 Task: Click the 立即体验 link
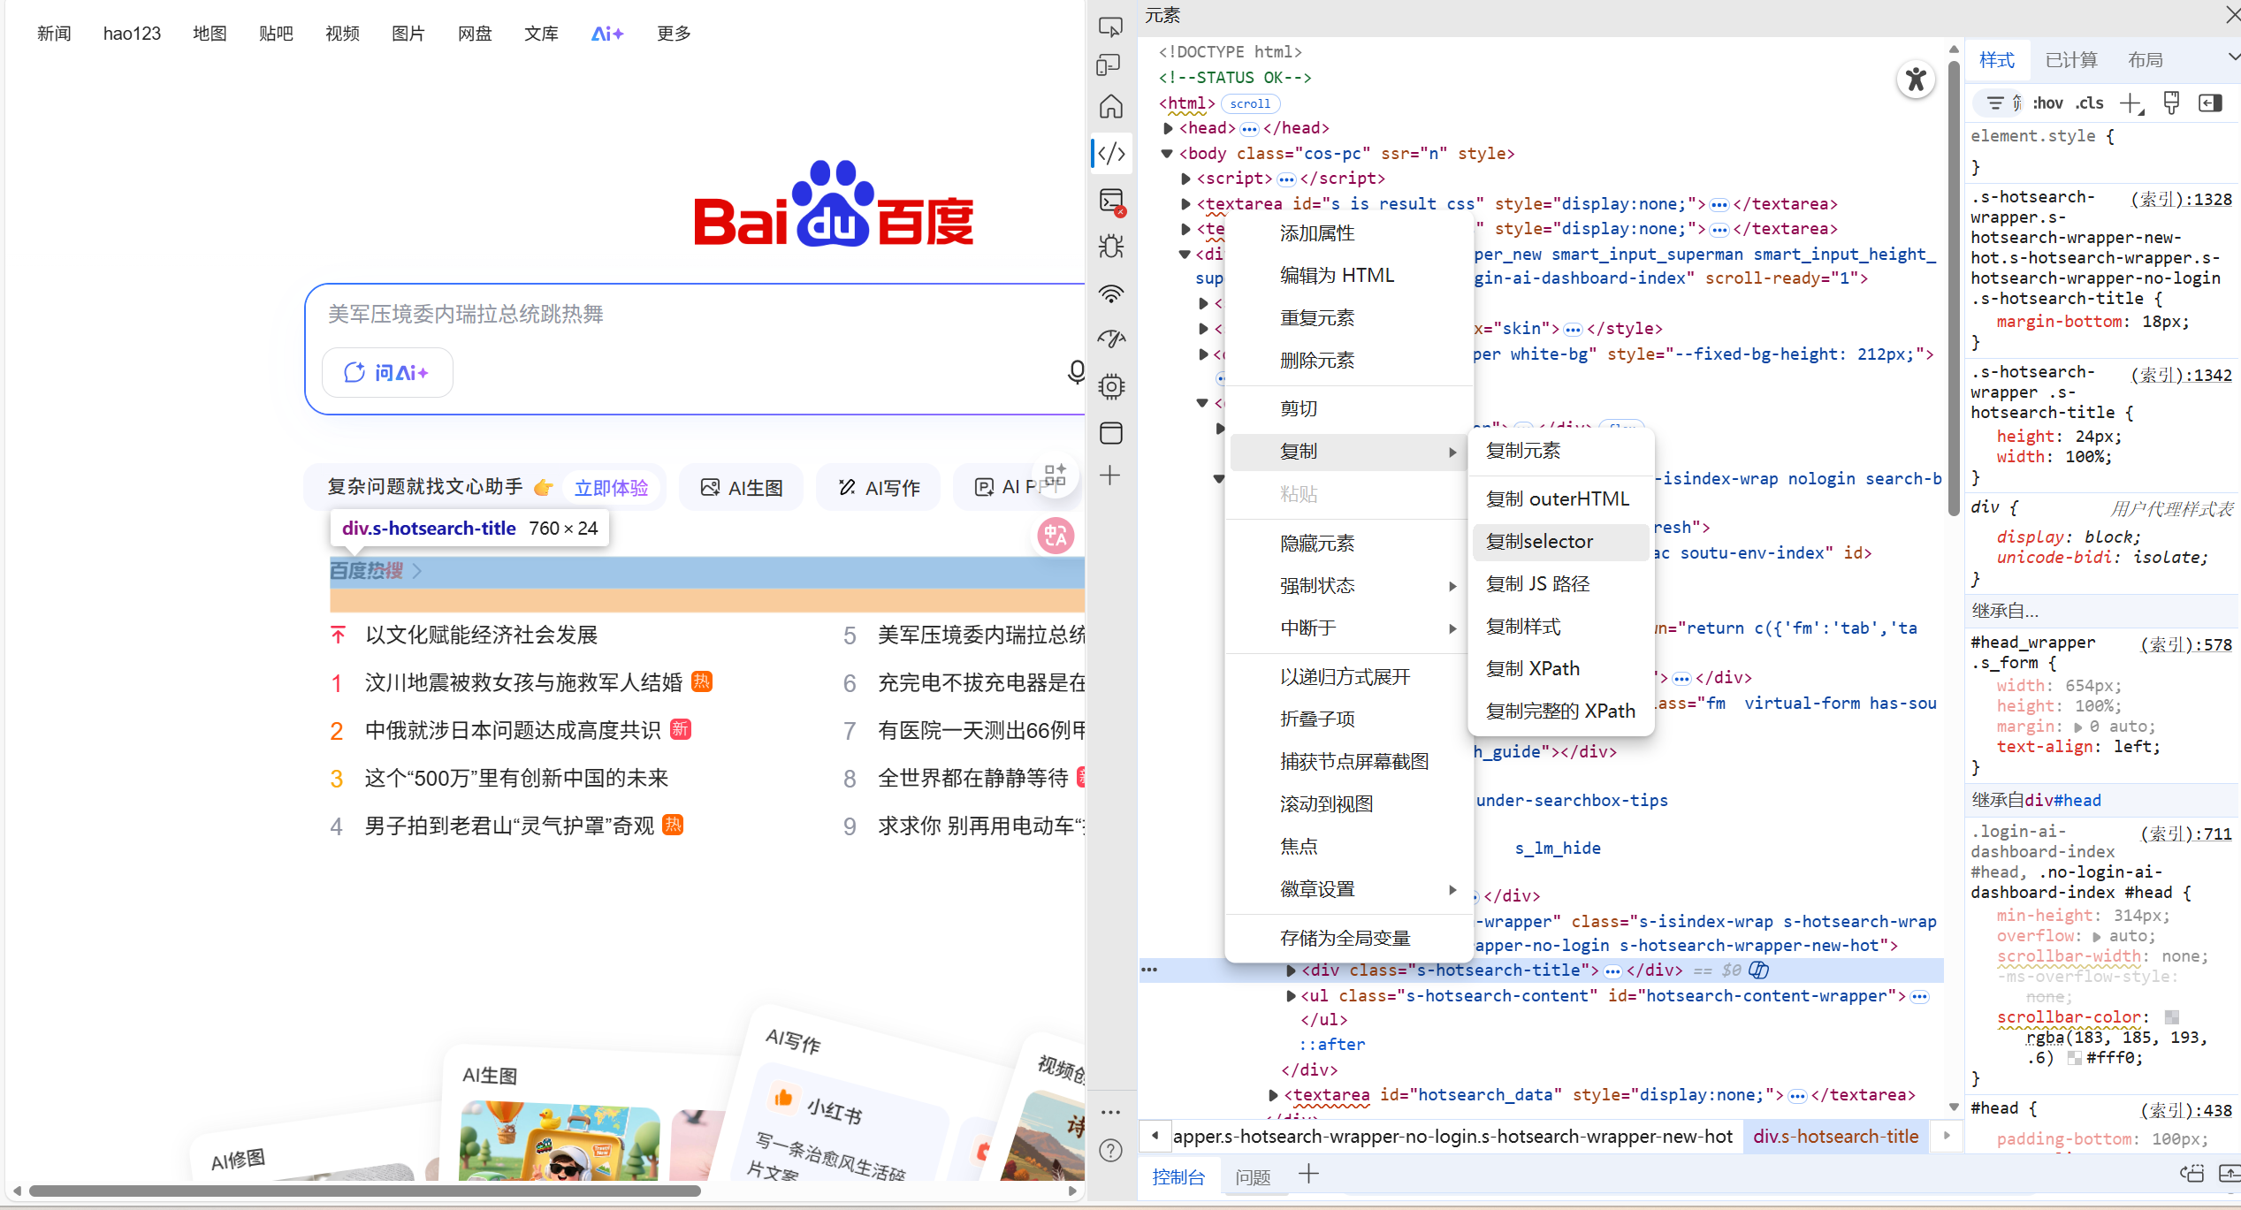tap(611, 488)
